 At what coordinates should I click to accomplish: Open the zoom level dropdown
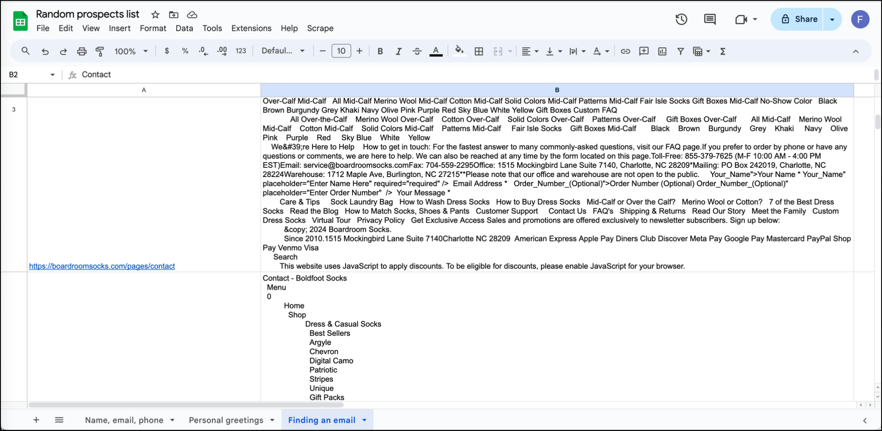(x=131, y=51)
